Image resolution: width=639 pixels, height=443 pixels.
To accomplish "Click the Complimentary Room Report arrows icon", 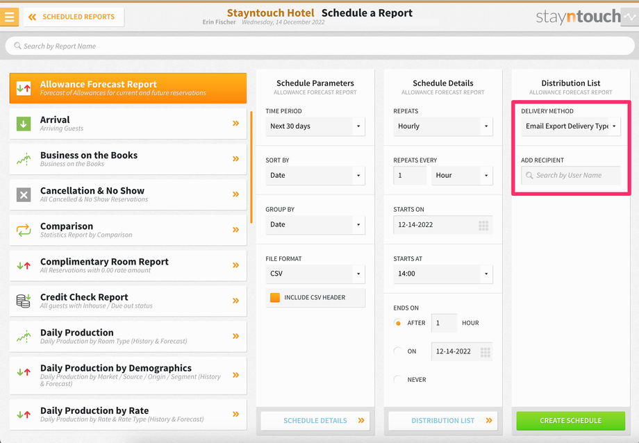I will pos(24,266).
